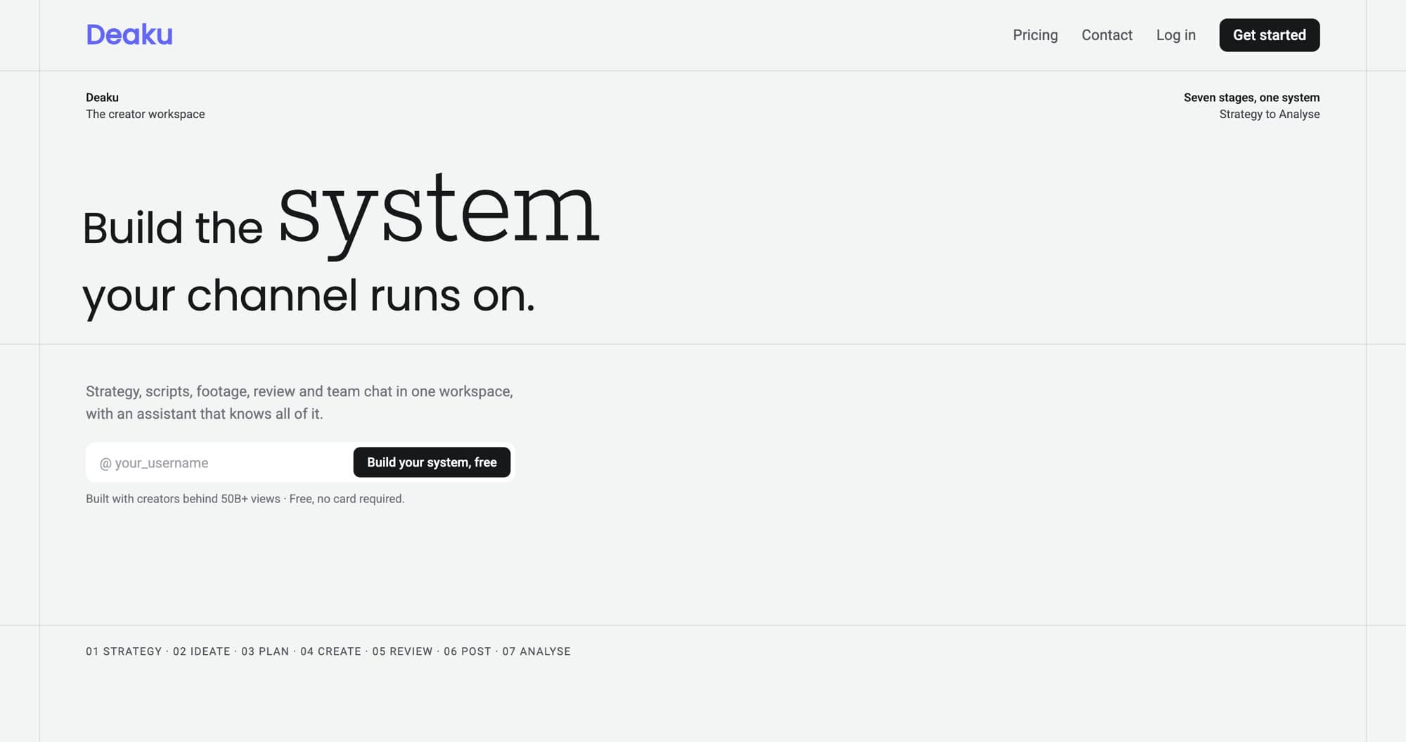Go to the Contact page

coord(1107,35)
